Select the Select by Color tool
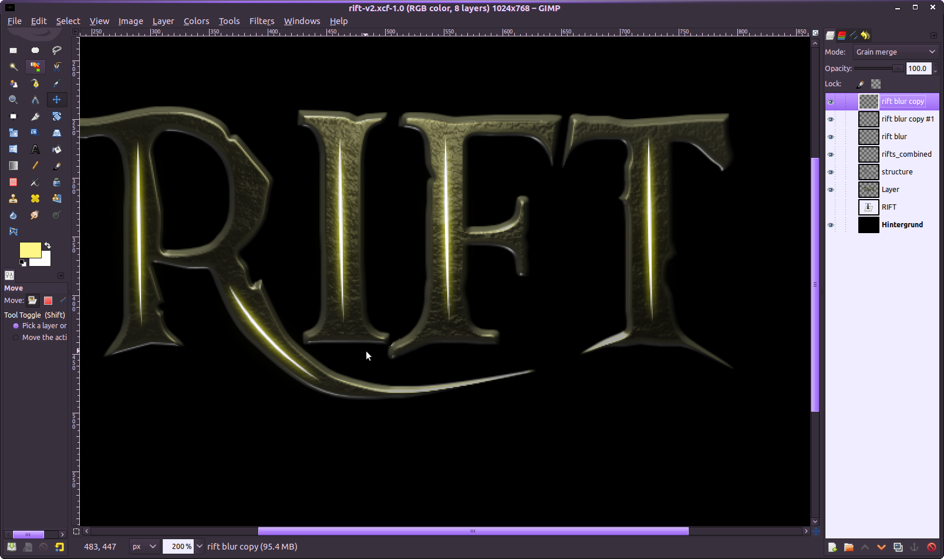944x559 pixels. (35, 67)
